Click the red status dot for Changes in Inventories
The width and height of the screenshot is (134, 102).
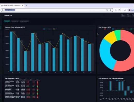pyautogui.click(x=37, y=81)
